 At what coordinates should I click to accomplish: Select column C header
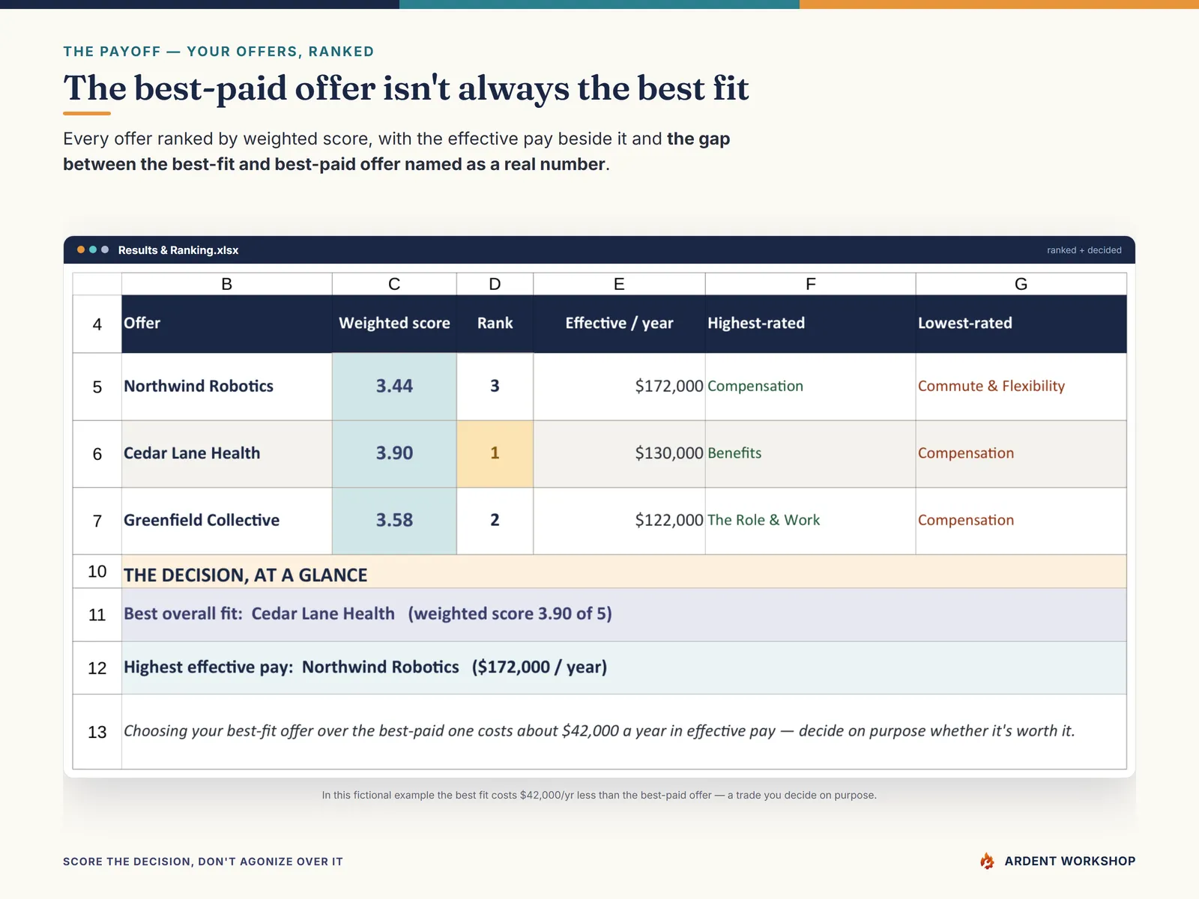click(x=394, y=284)
